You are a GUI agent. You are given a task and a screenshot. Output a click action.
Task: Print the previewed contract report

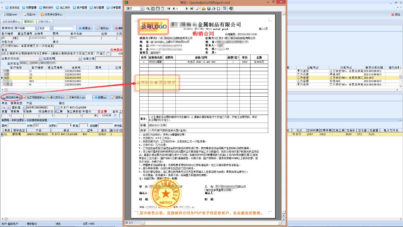point(213,8)
